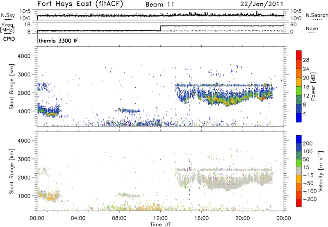Click the 'themis 3300 IF' text
Image resolution: width=328 pixels, height=227 pixels.
point(58,41)
